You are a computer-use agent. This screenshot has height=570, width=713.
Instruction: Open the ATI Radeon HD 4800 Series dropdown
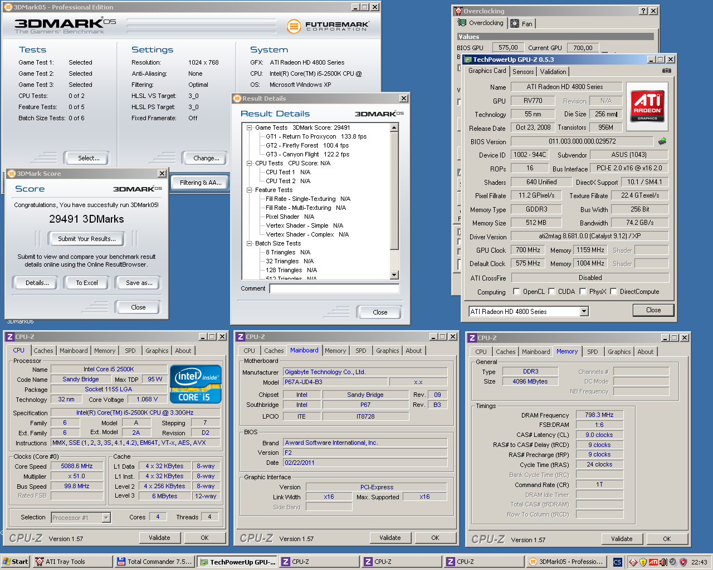[x=584, y=312]
